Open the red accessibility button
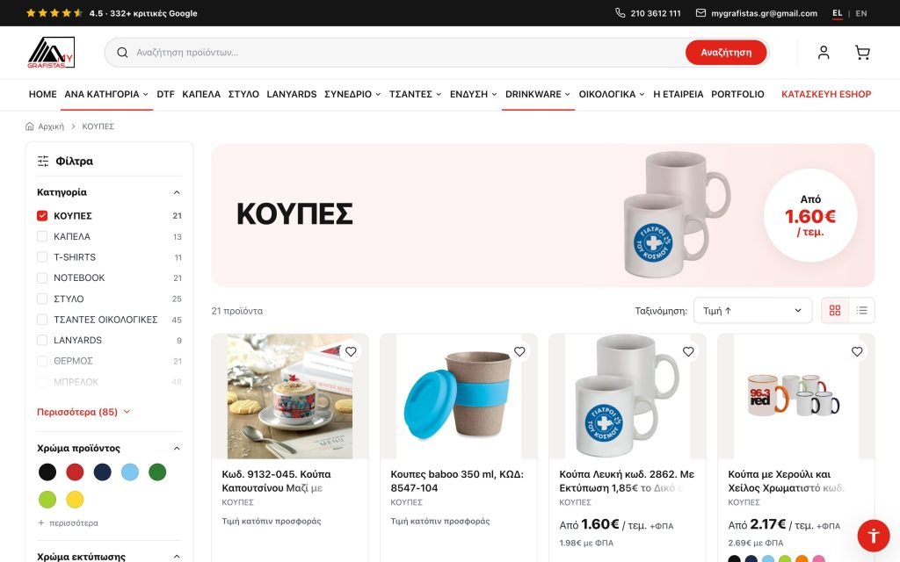This screenshot has width=900, height=562. 874,536
